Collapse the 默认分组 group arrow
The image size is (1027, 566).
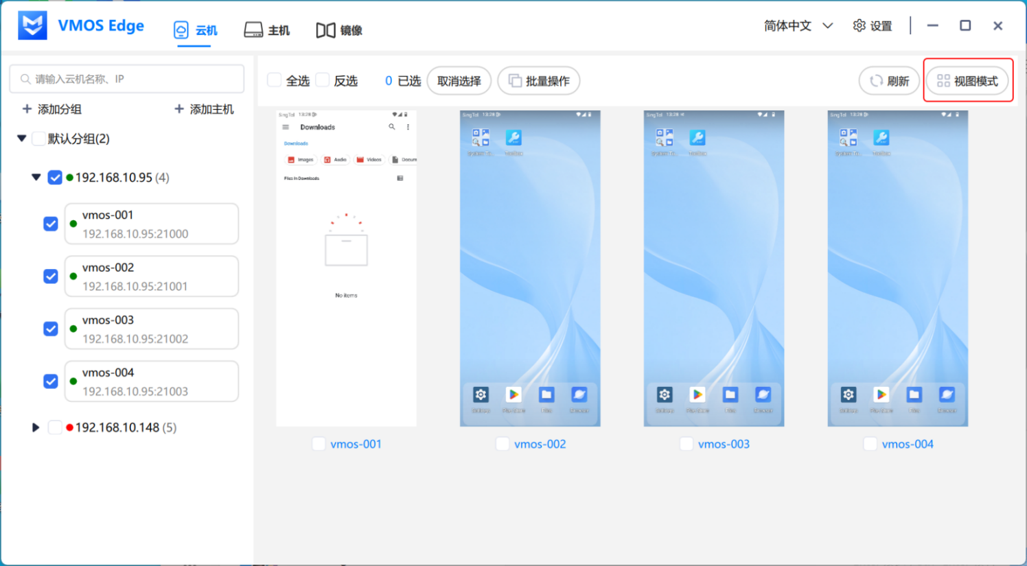[22, 139]
